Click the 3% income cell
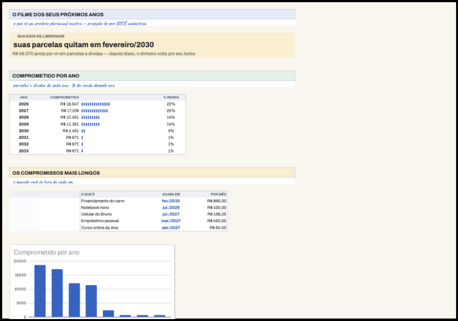The width and height of the screenshot is (458, 321). (171, 131)
